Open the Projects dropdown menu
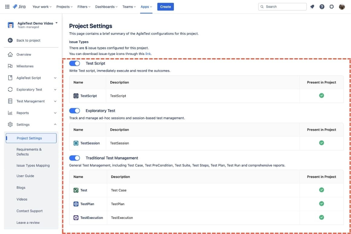This screenshot has width=351, height=234. pyautogui.click(x=64, y=7)
